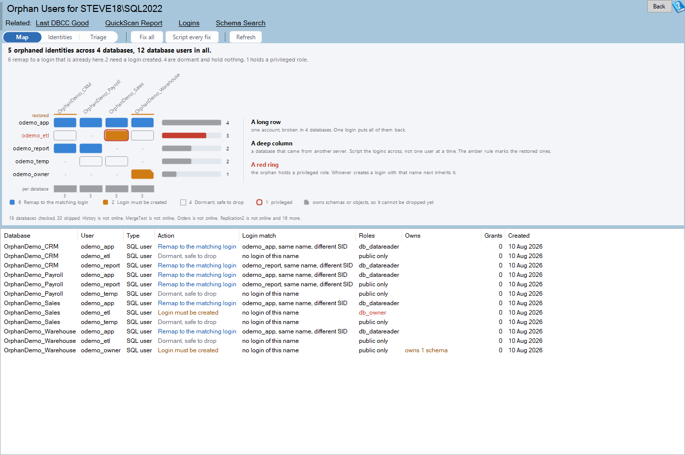
Task: Click Remap action for OrphanDemo_CRM odemo_report
Action: pyautogui.click(x=197, y=265)
